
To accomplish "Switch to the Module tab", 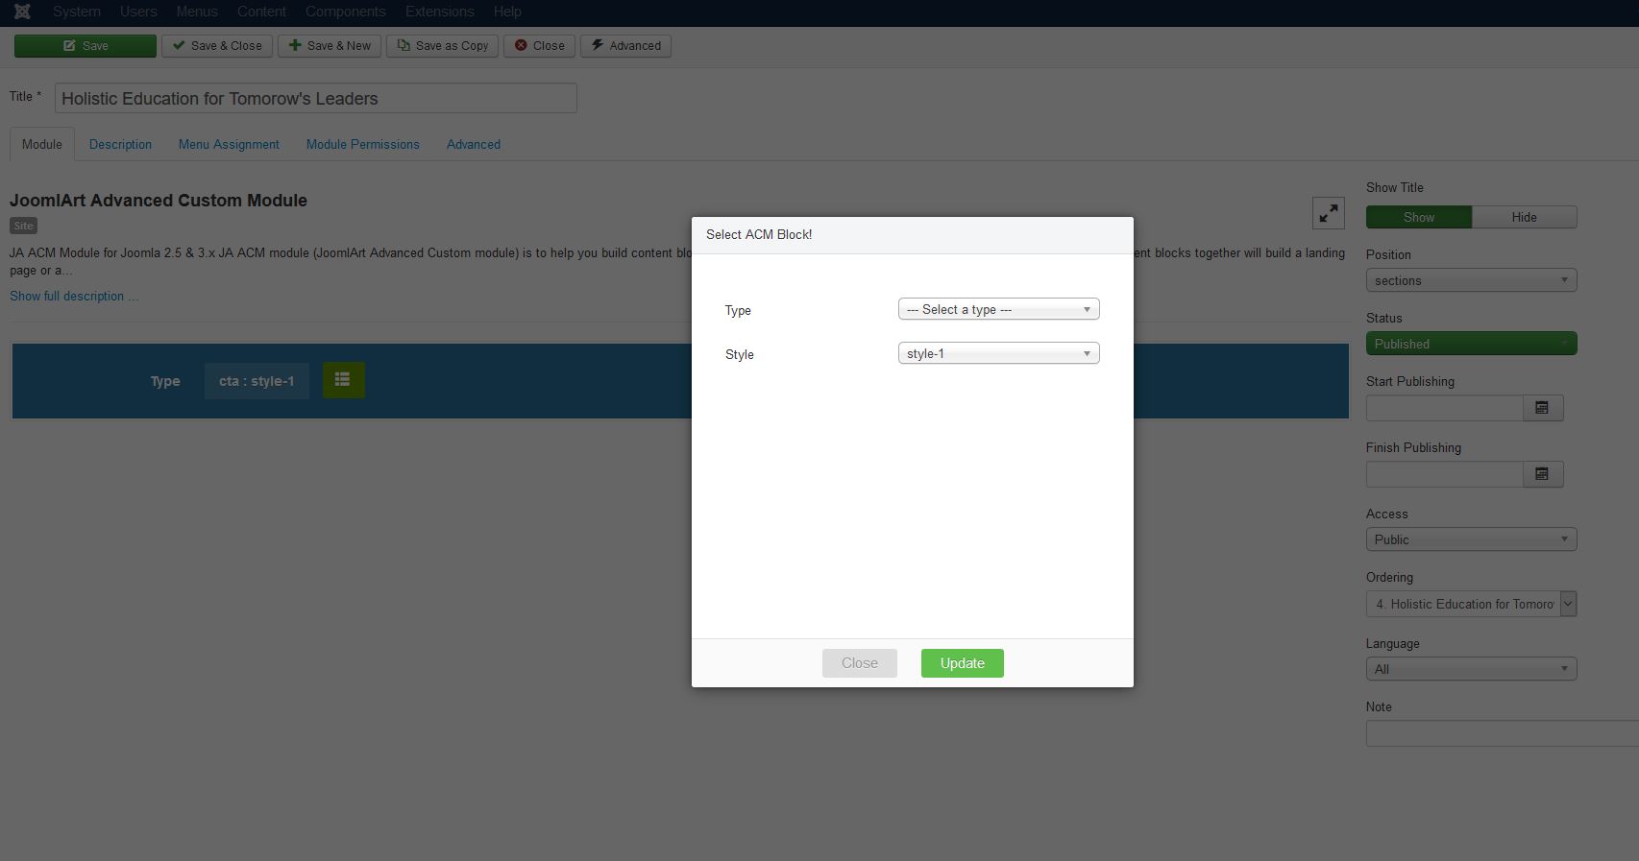I will click(x=42, y=144).
